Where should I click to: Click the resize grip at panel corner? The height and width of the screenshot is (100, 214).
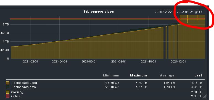pos(205,96)
